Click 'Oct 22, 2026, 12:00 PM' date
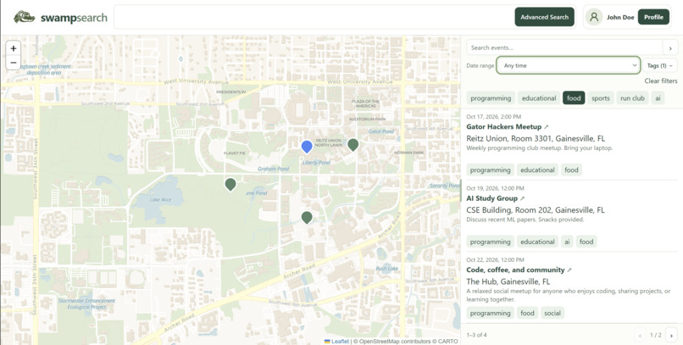 click(x=495, y=259)
